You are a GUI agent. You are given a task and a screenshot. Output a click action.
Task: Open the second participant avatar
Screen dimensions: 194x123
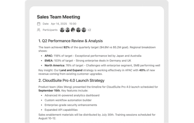(68, 30)
